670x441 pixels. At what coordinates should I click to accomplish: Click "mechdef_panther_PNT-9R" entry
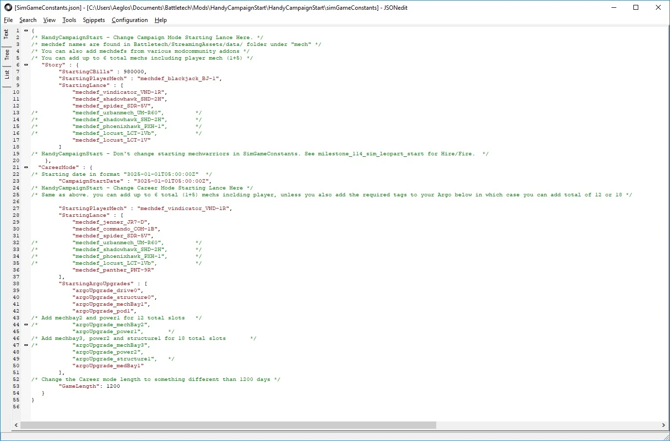[x=113, y=270]
